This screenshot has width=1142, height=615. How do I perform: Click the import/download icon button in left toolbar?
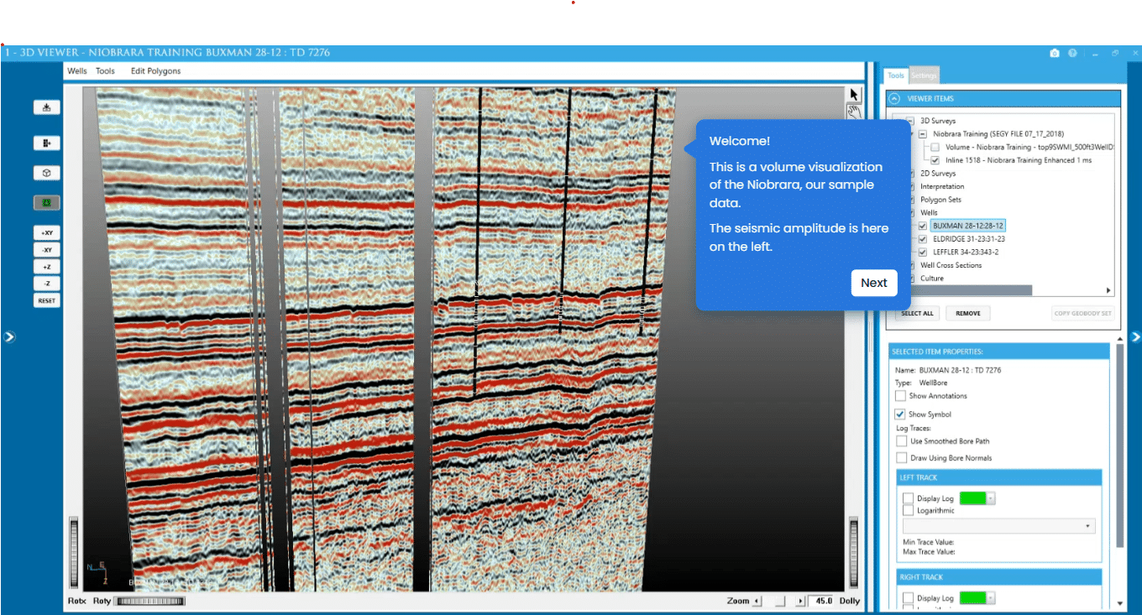click(46, 107)
